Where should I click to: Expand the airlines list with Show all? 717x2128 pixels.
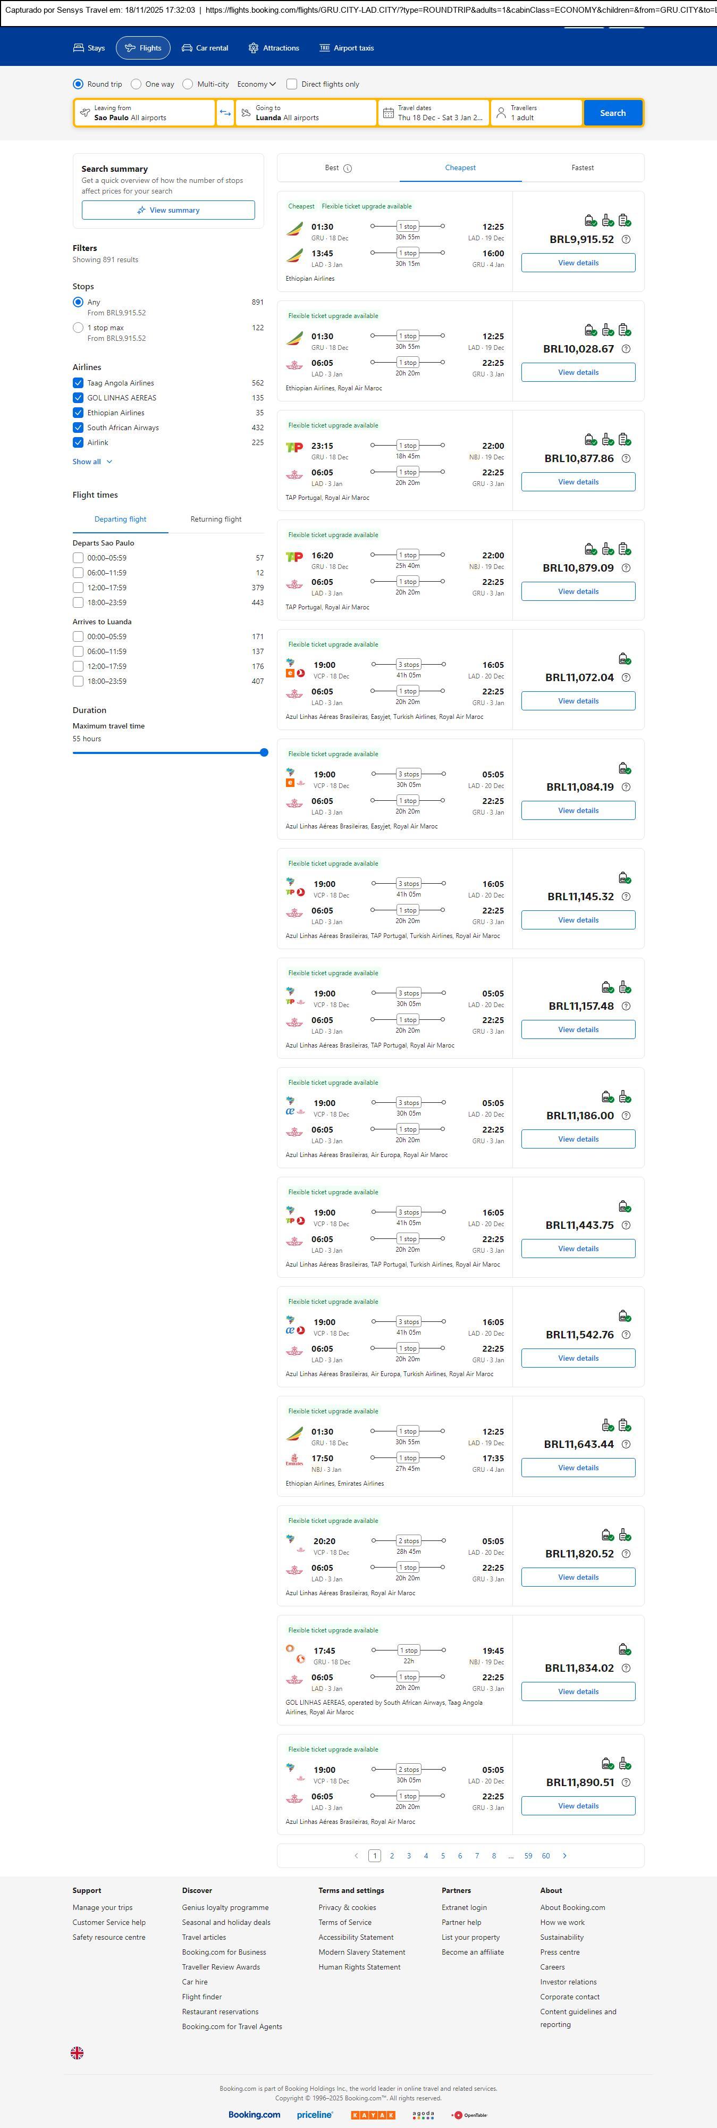pos(92,462)
